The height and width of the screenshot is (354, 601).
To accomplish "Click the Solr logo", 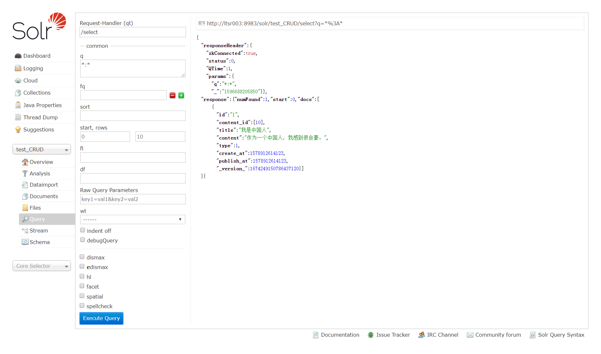I will 39,26.
